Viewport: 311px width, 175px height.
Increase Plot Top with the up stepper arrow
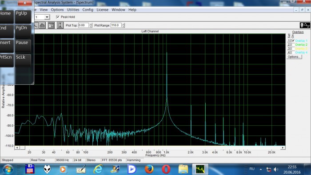click(91, 24)
